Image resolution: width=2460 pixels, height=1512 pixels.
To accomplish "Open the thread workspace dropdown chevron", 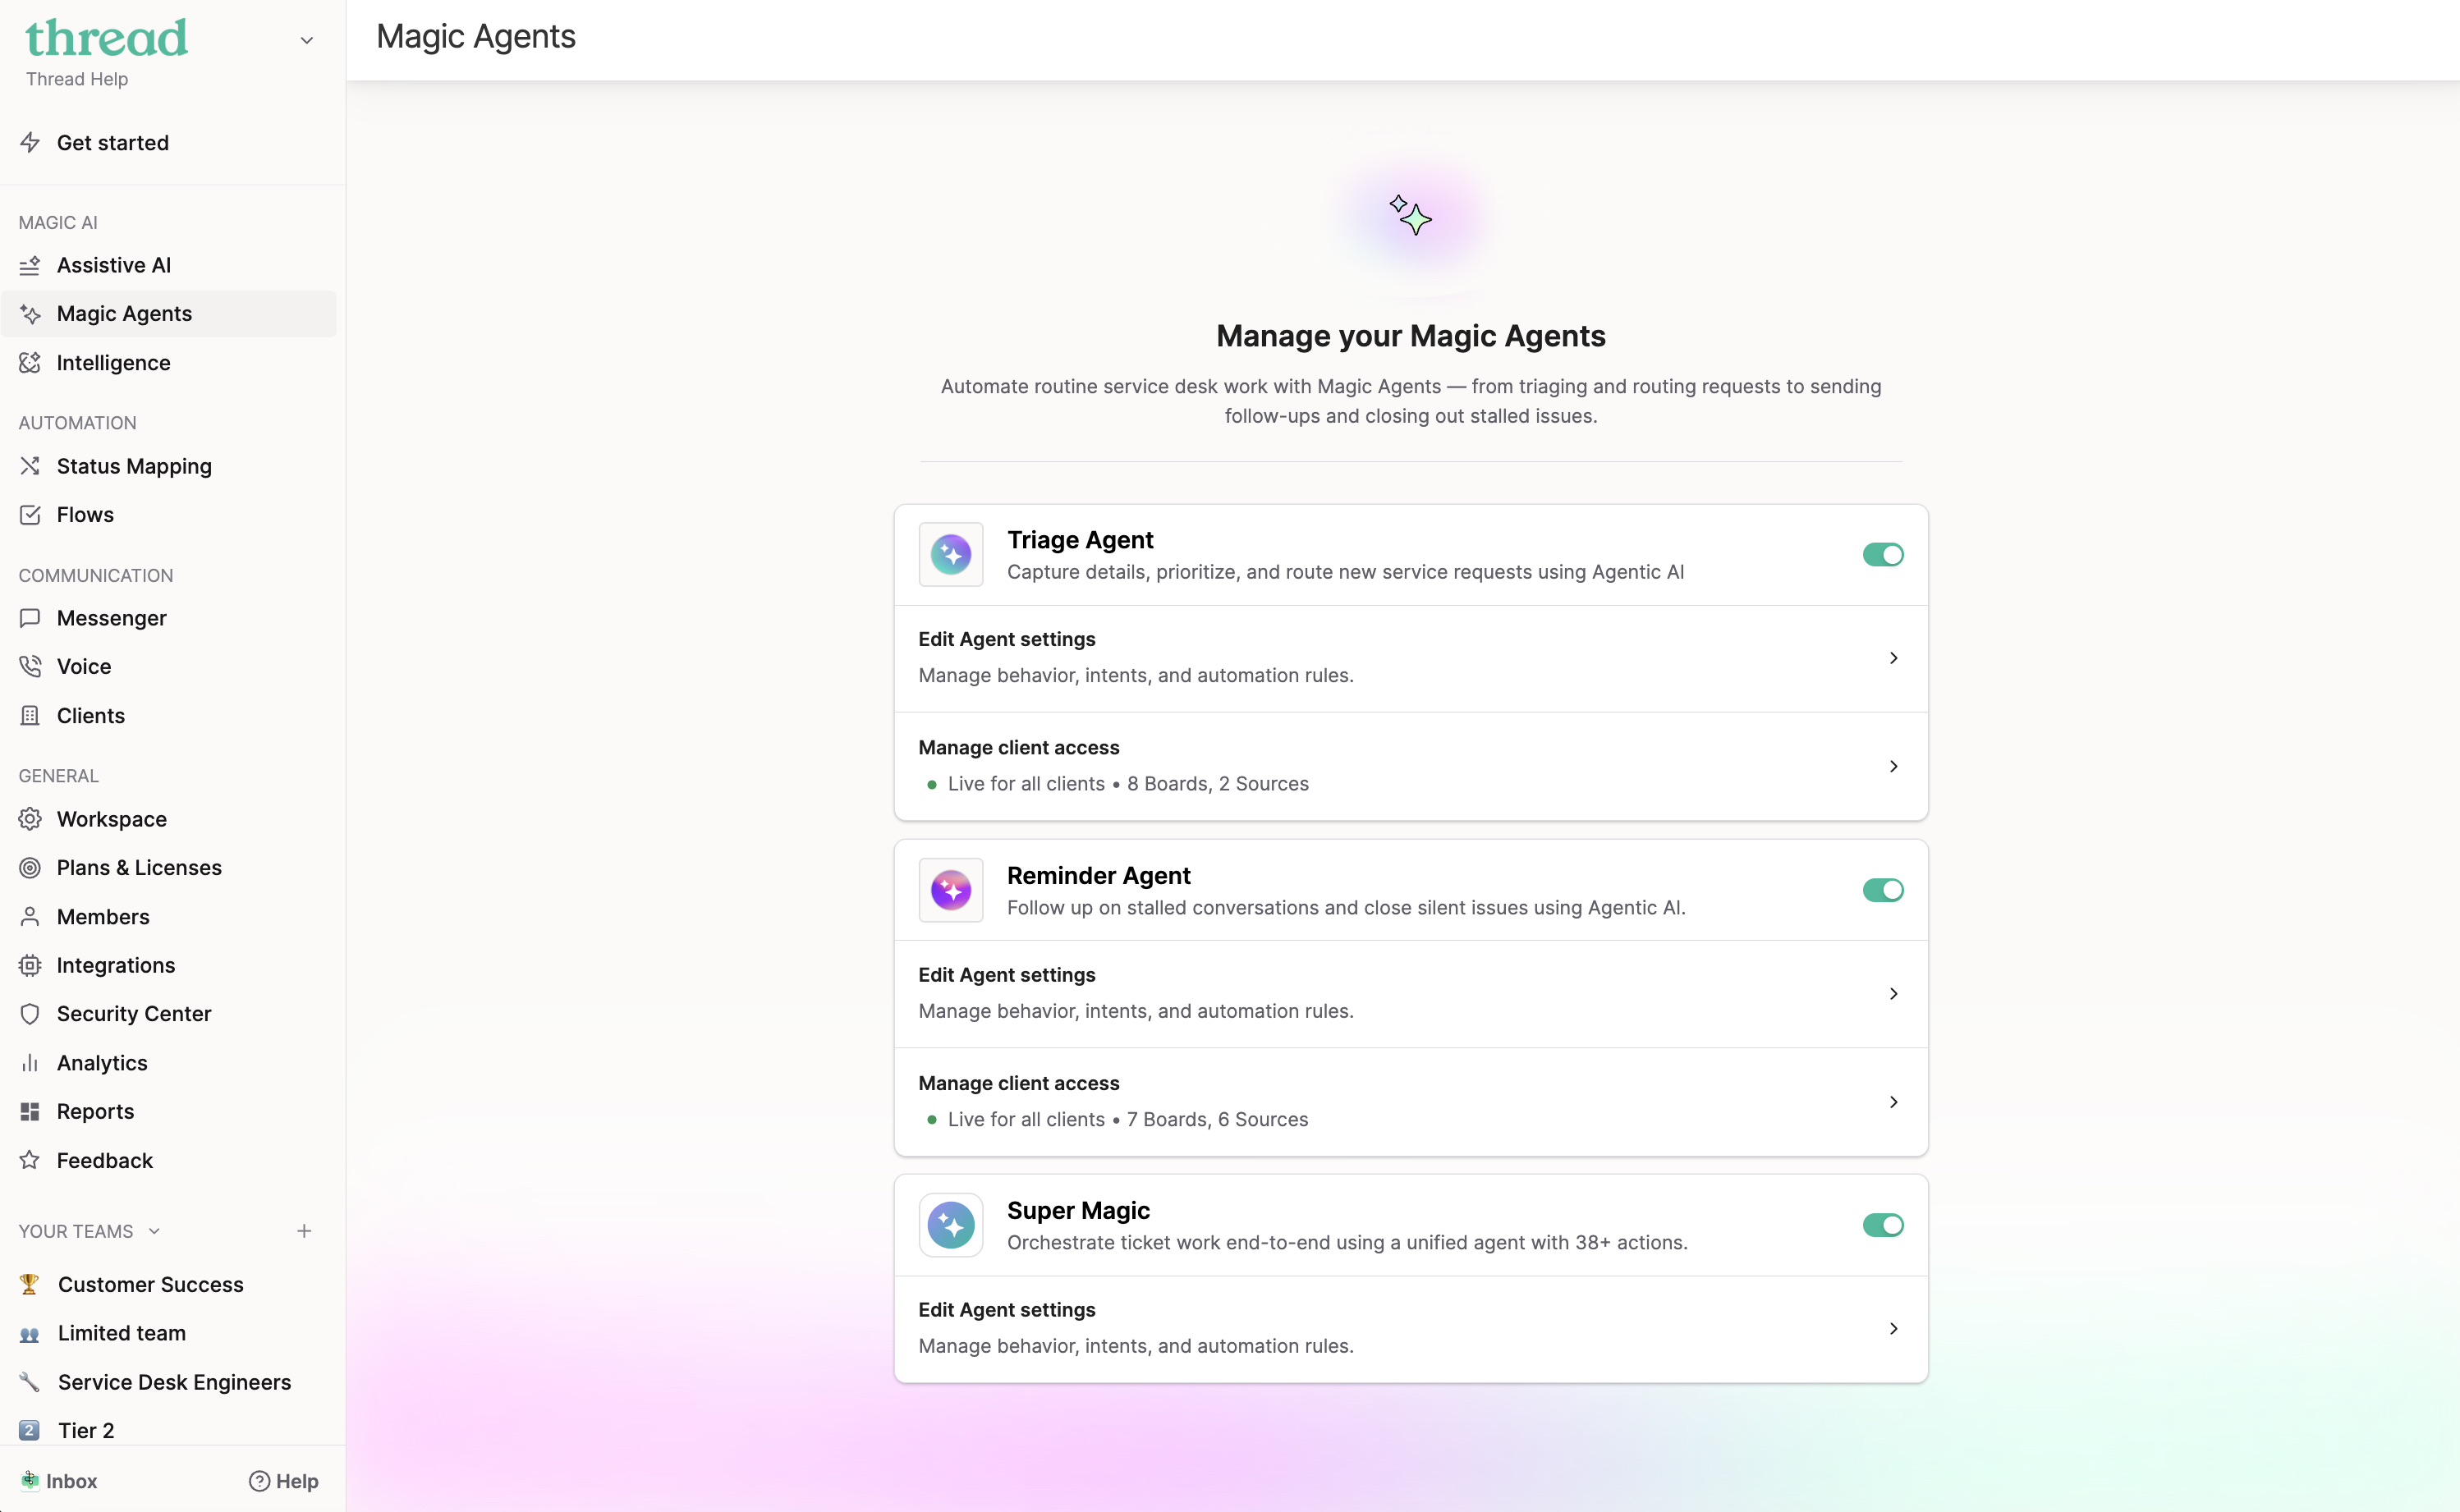I will [307, 41].
